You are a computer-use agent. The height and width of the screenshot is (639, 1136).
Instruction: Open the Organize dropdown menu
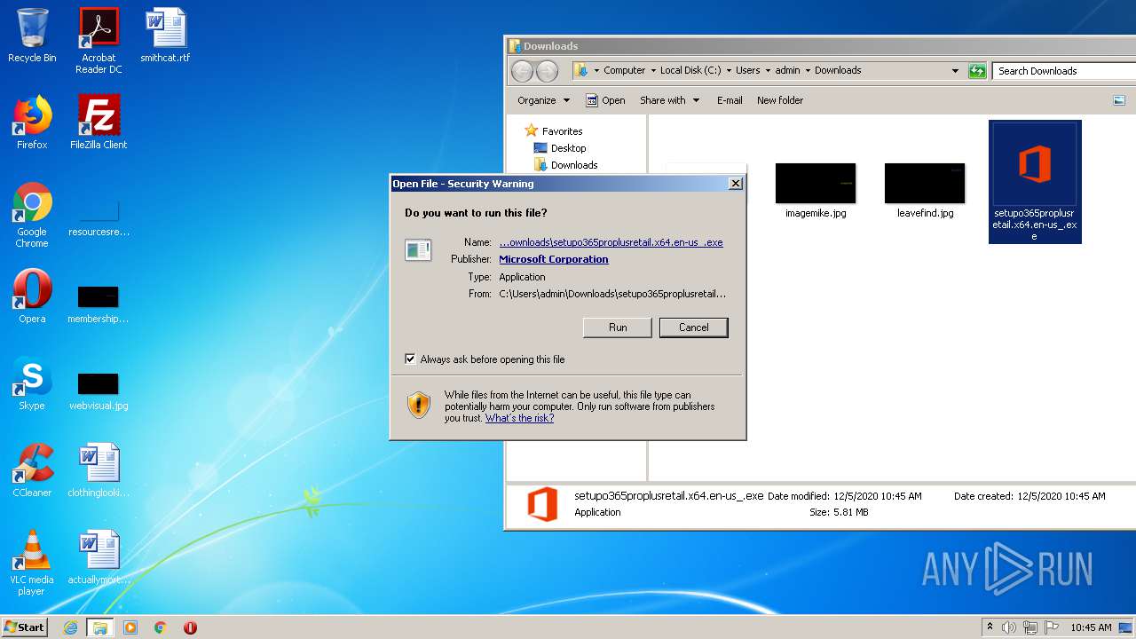point(543,100)
